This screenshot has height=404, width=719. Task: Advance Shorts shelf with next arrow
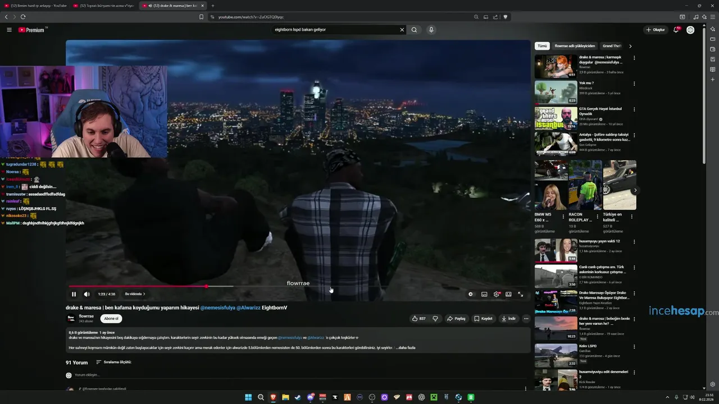coord(635,190)
